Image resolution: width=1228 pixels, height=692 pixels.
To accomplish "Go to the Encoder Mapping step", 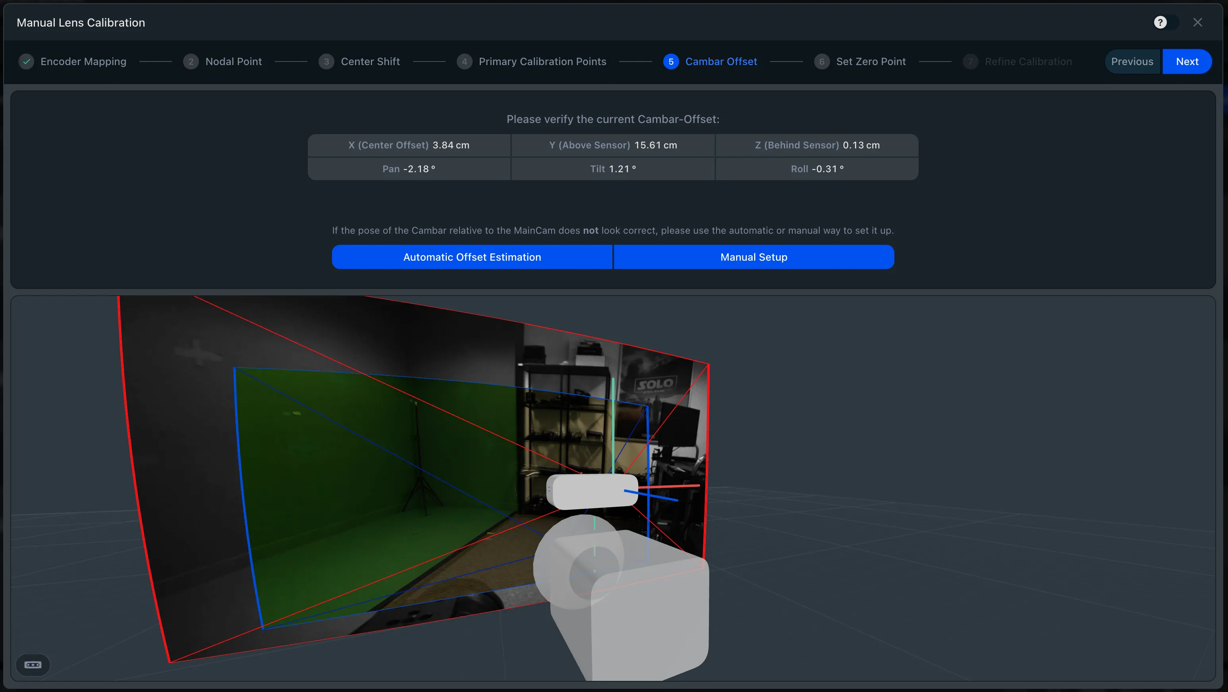I will pos(83,62).
